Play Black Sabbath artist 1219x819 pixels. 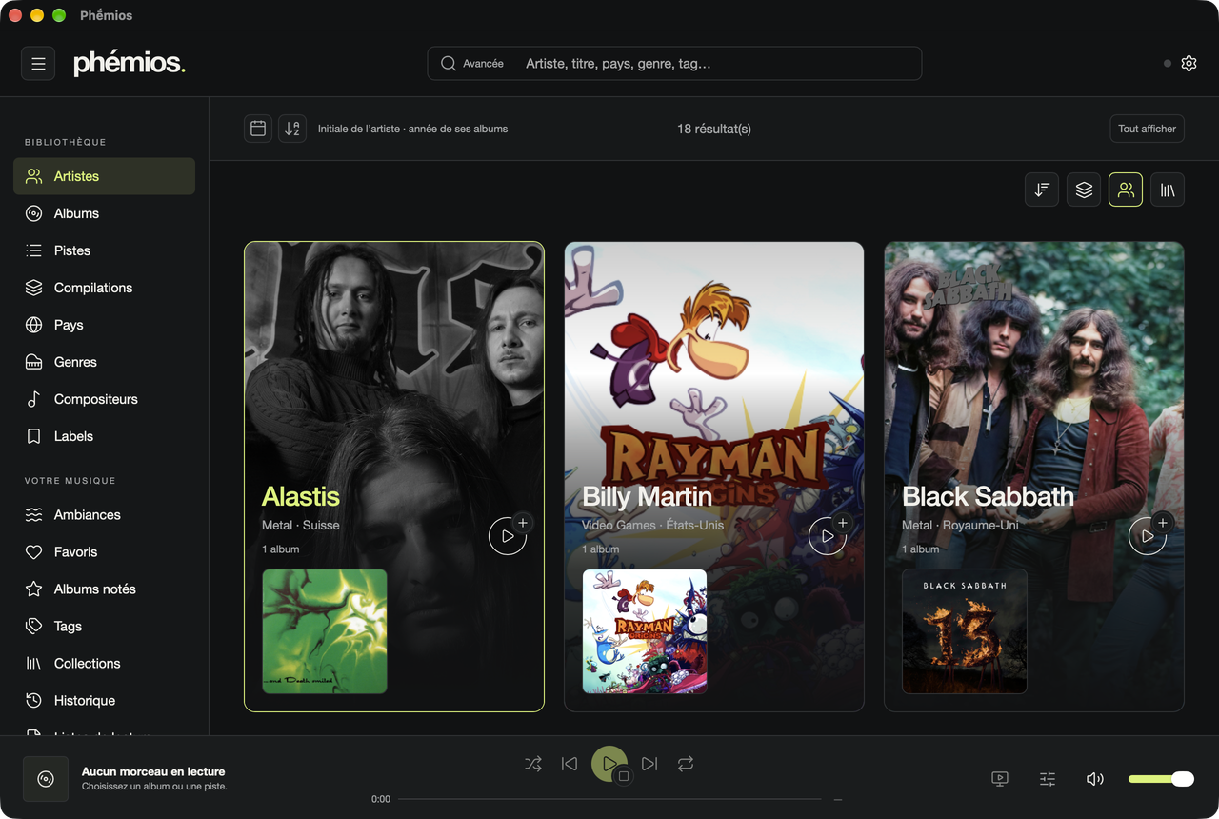tap(1148, 536)
